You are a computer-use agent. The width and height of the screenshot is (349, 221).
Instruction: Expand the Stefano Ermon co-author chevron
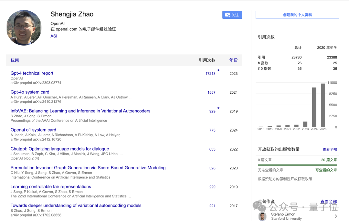point(336,216)
